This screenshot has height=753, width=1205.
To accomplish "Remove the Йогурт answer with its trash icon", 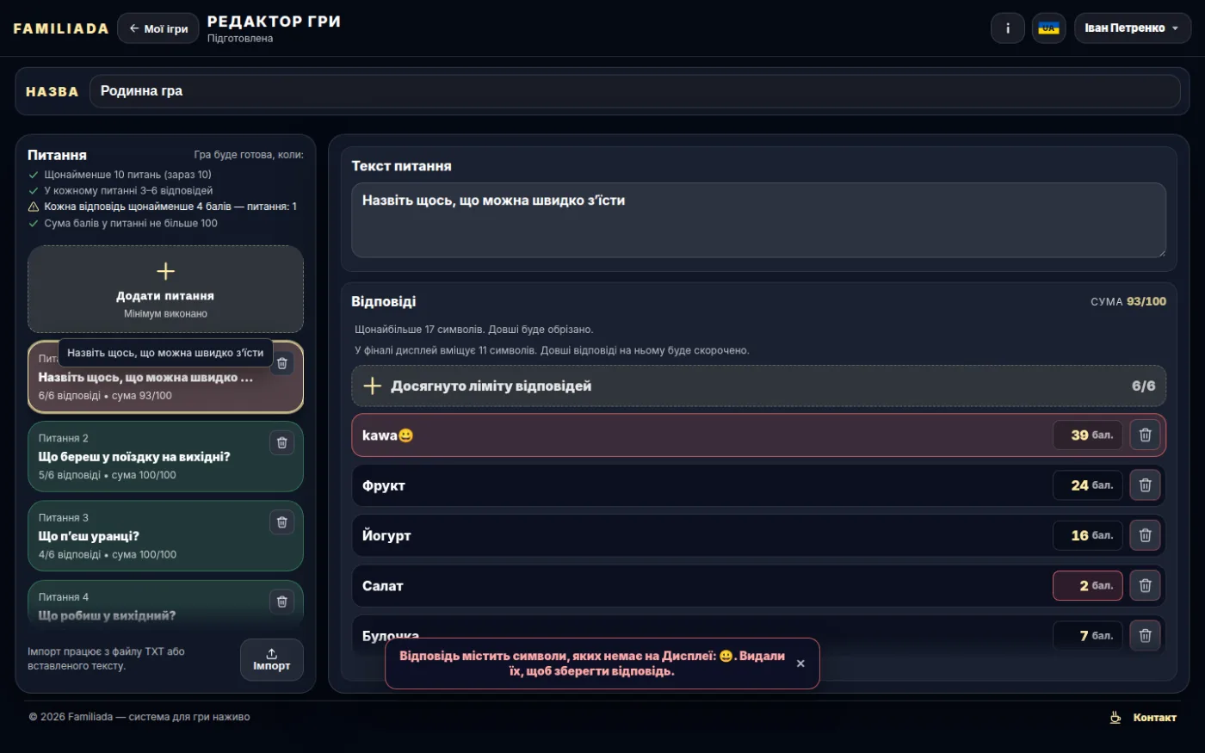I will point(1145,535).
